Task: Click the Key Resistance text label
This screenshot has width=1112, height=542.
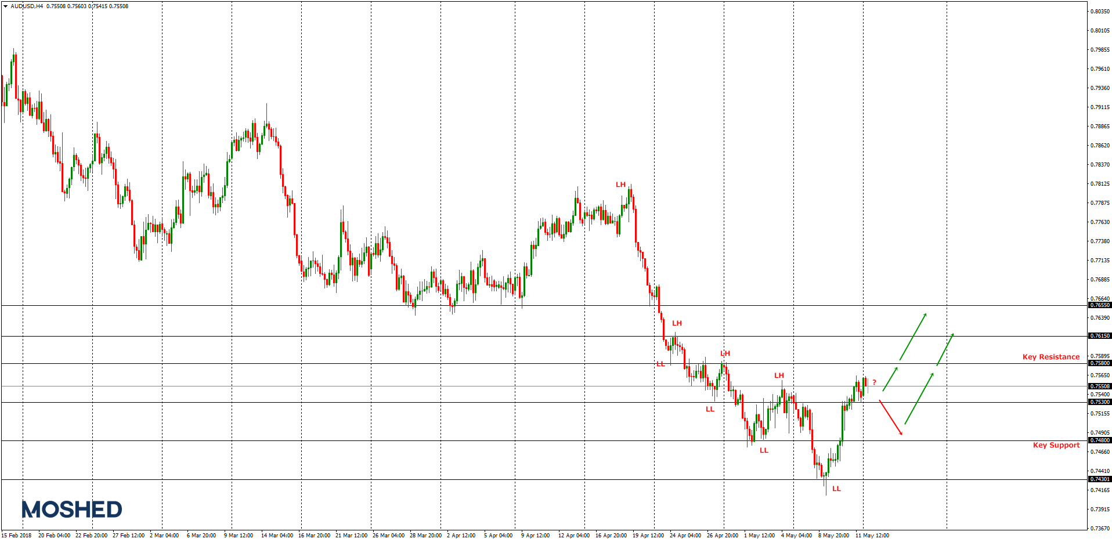Action: 1050,357
